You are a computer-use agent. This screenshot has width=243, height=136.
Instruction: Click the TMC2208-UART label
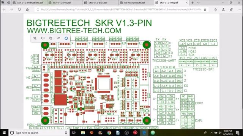164,60
